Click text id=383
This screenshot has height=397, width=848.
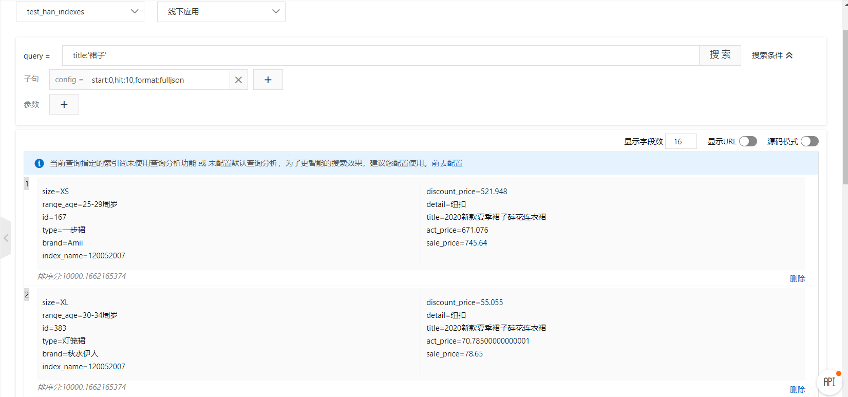pyautogui.click(x=54, y=328)
